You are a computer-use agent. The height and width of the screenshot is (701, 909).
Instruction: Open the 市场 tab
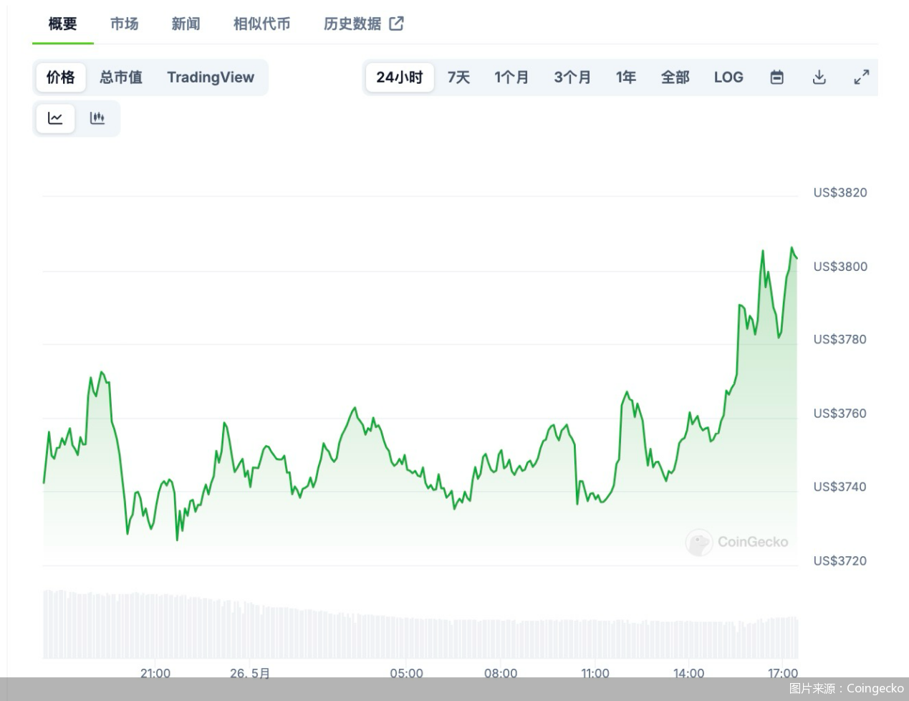click(x=124, y=23)
